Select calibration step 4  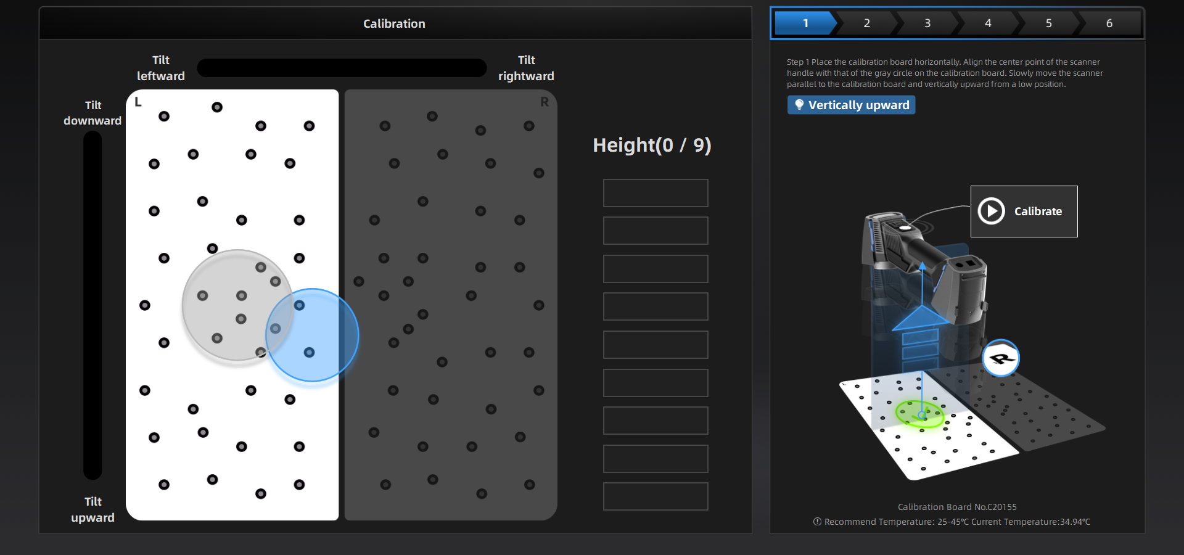pos(987,23)
